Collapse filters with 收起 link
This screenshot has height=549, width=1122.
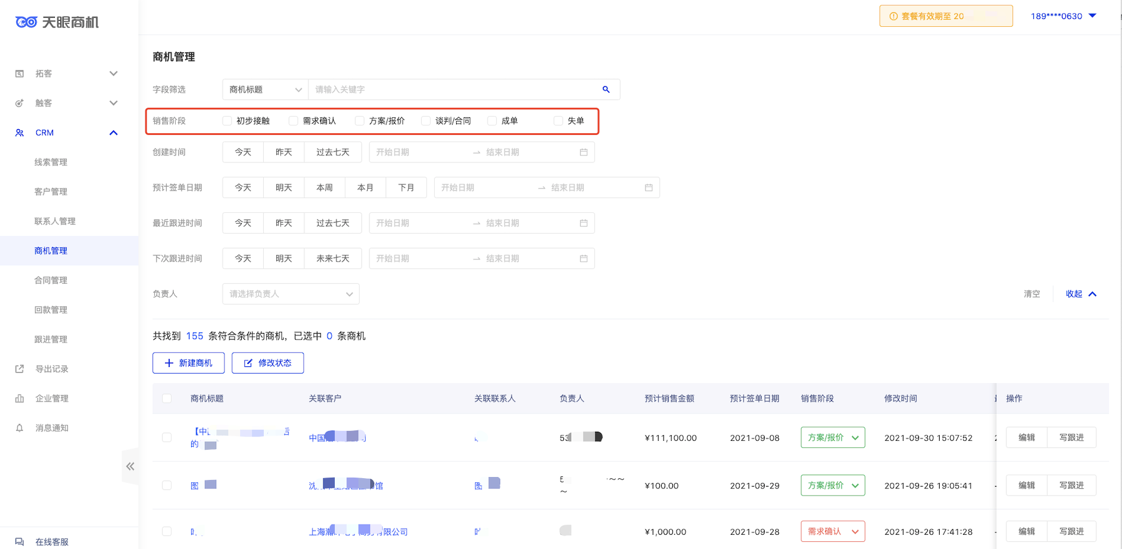point(1081,294)
